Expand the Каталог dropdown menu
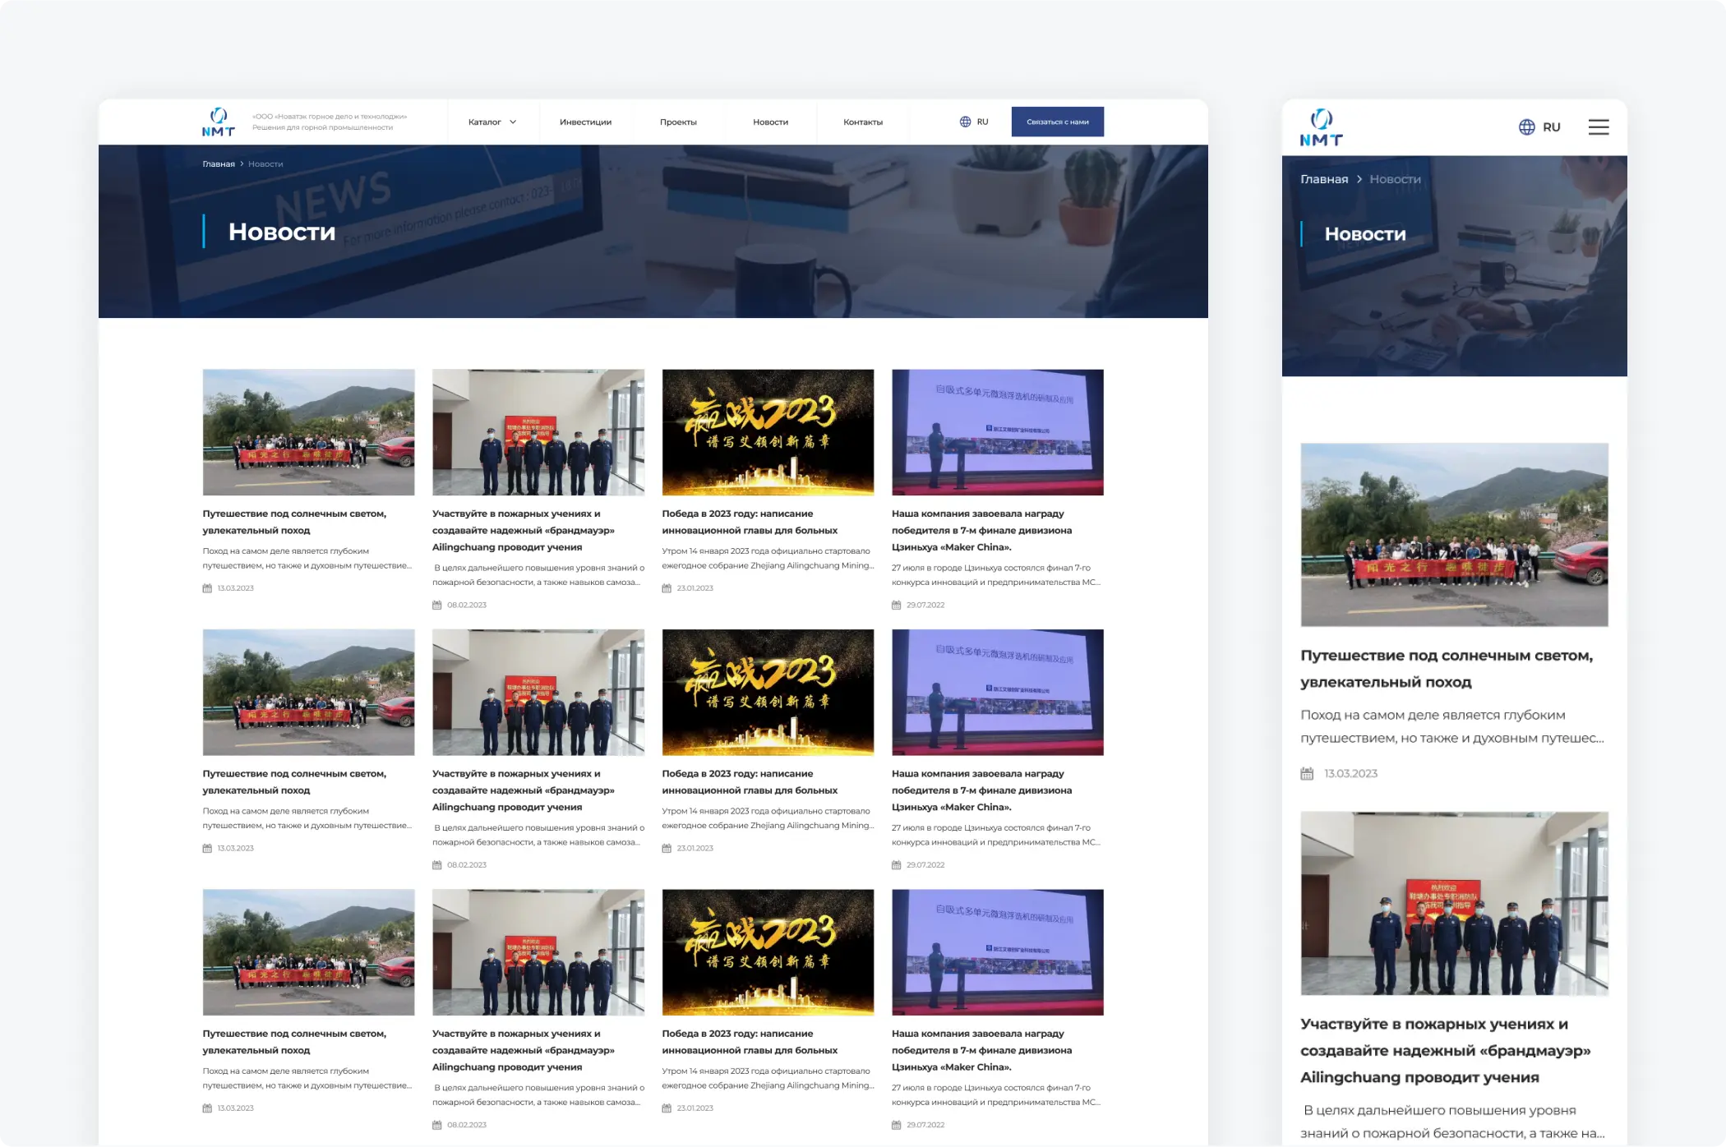Screen dimensions: 1726x1147 (485, 122)
